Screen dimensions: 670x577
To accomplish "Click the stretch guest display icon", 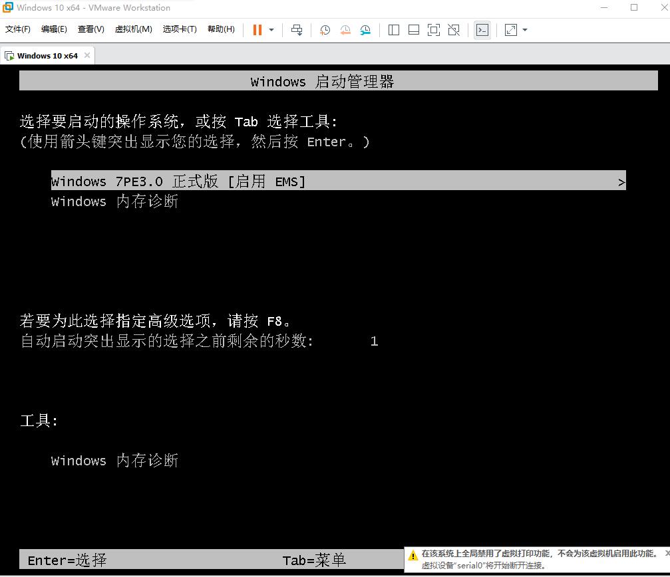I will point(510,30).
